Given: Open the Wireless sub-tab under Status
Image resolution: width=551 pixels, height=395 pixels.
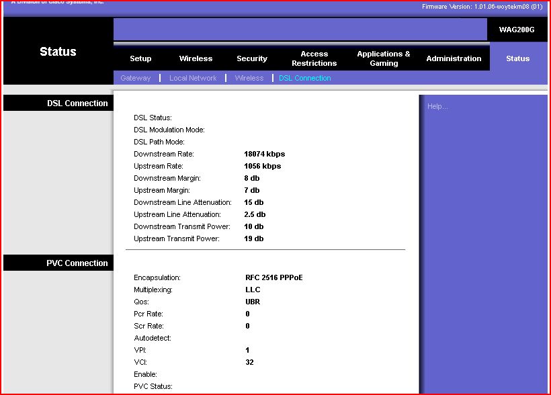Looking at the screenshot, I should tap(249, 78).
